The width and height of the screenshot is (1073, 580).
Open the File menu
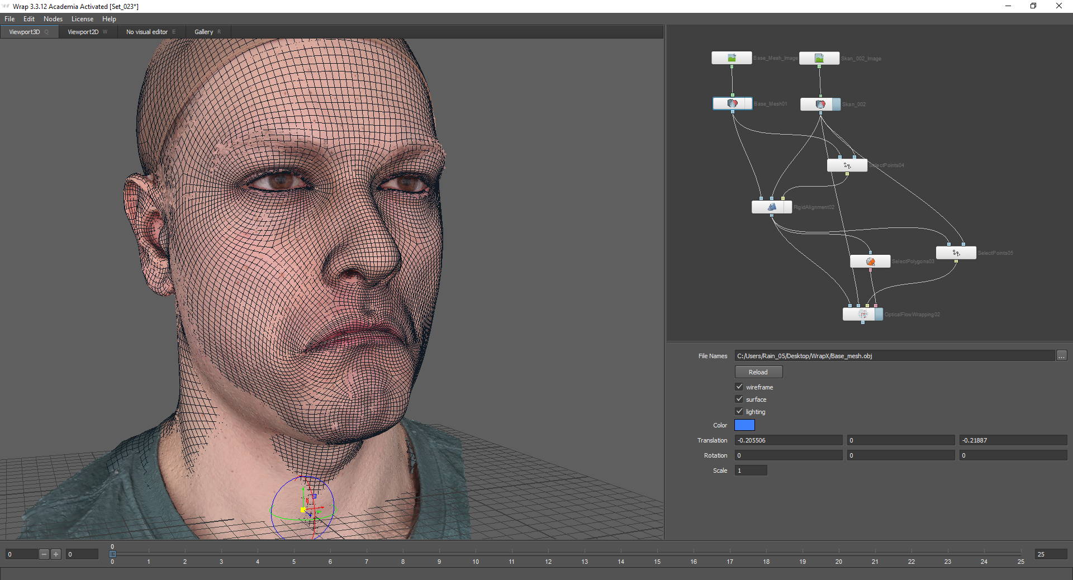click(x=10, y=19)
